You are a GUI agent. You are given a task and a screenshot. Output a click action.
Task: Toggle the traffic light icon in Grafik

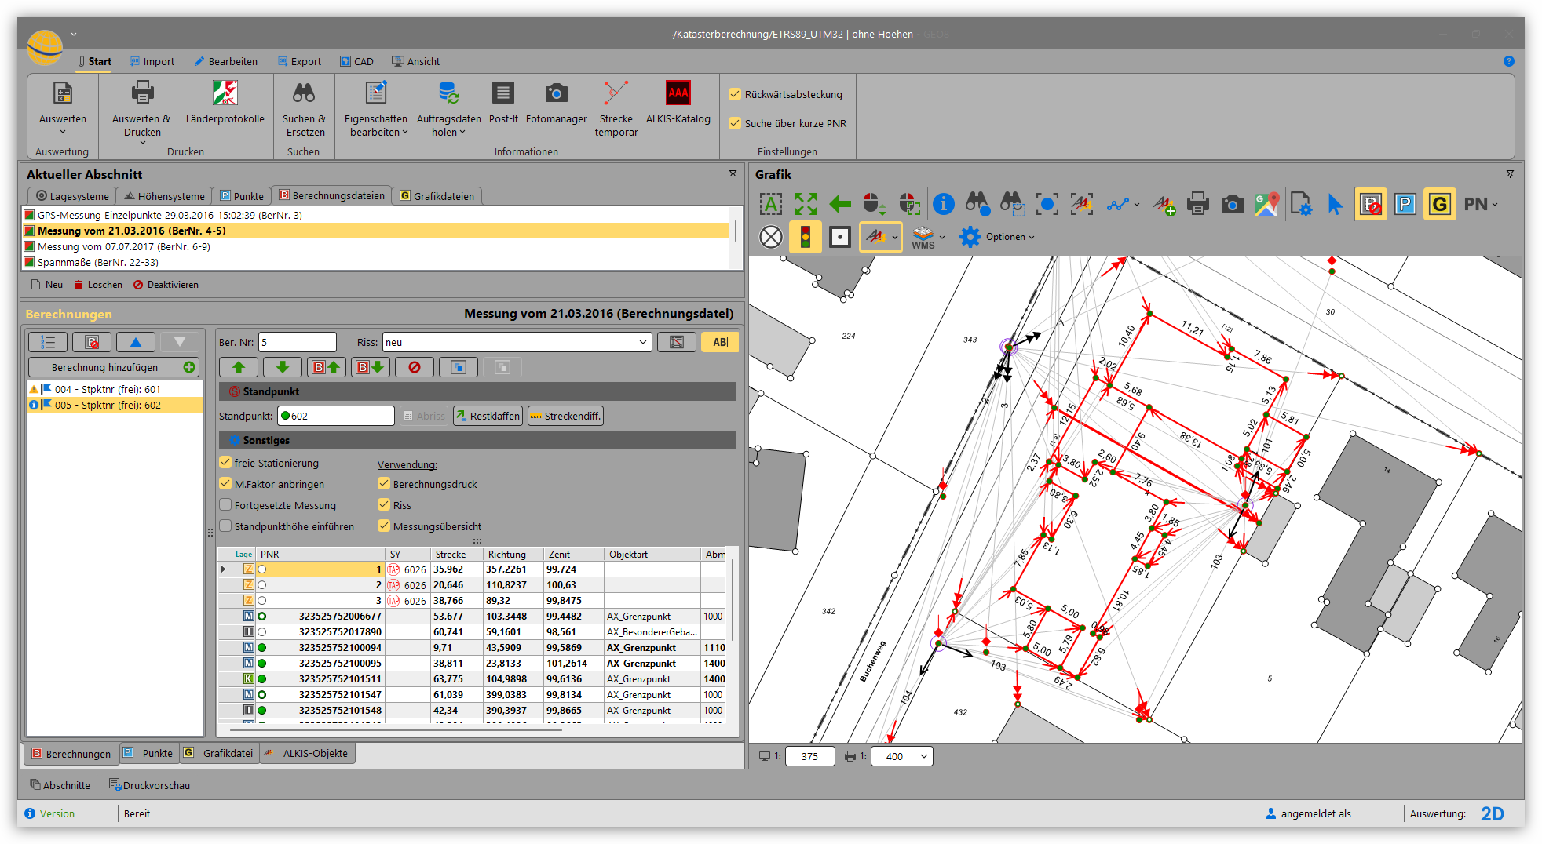click(x=805, y=237)
